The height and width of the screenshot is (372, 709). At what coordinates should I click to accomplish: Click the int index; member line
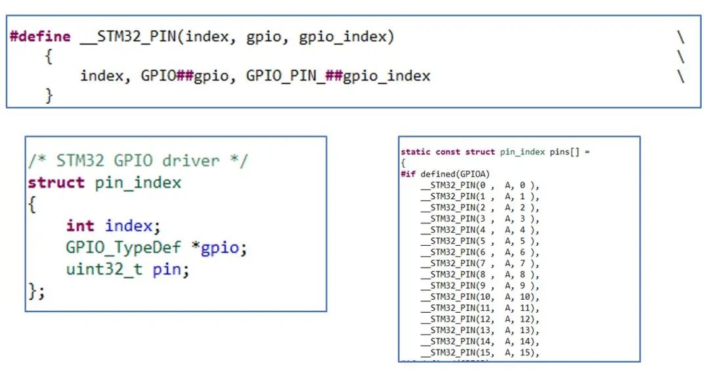[x=113, y=226]
